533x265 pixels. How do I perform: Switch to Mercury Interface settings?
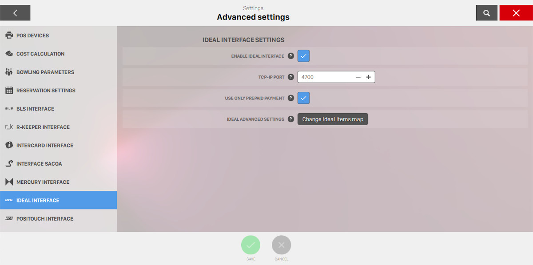pyautogui.click(x=43, y=182)
